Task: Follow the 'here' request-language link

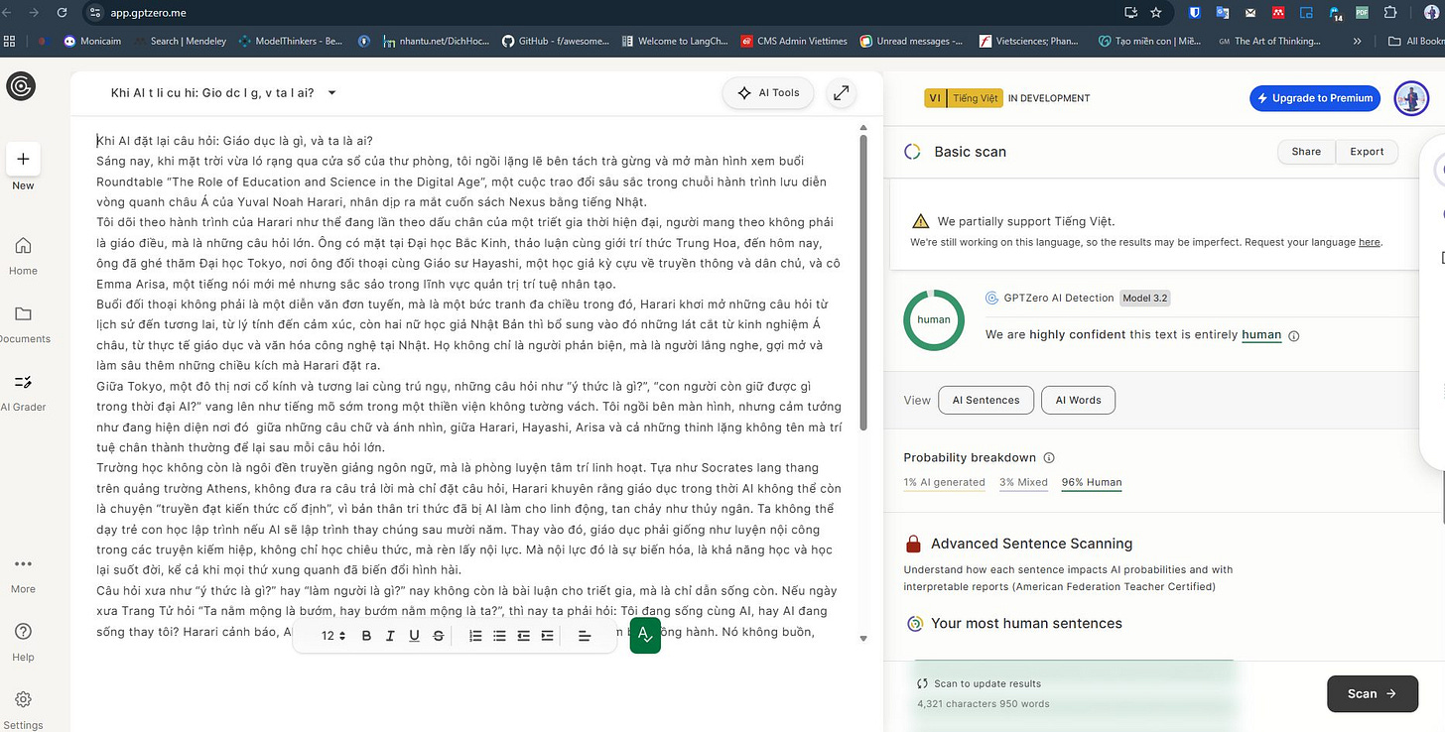Action: [x=1369, y=242]
